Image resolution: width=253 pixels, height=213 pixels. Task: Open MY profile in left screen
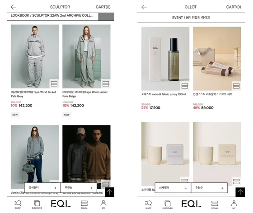click(x=103, y=204)
